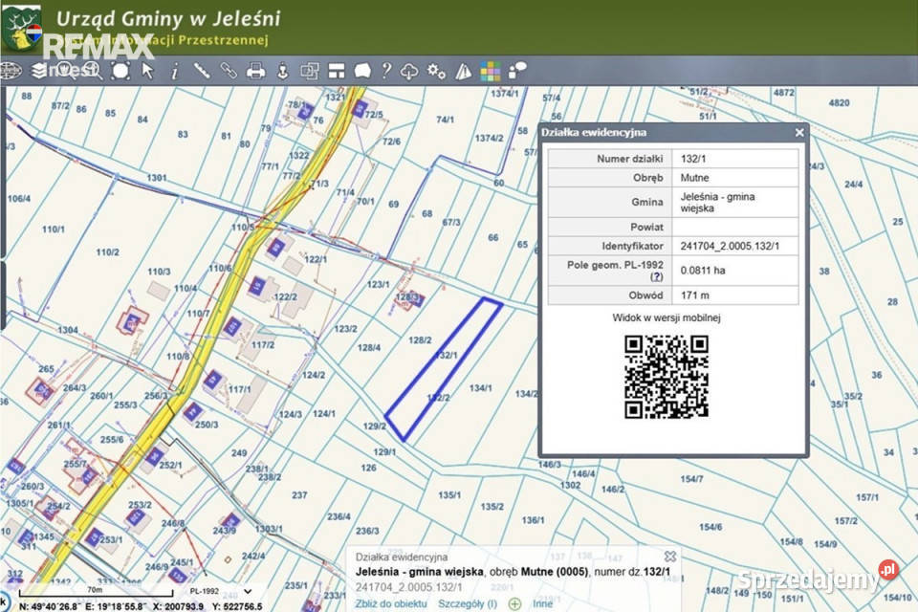Open the share link chain icon
The height and width of the screenshot is (612, 918).
point(229,71)
